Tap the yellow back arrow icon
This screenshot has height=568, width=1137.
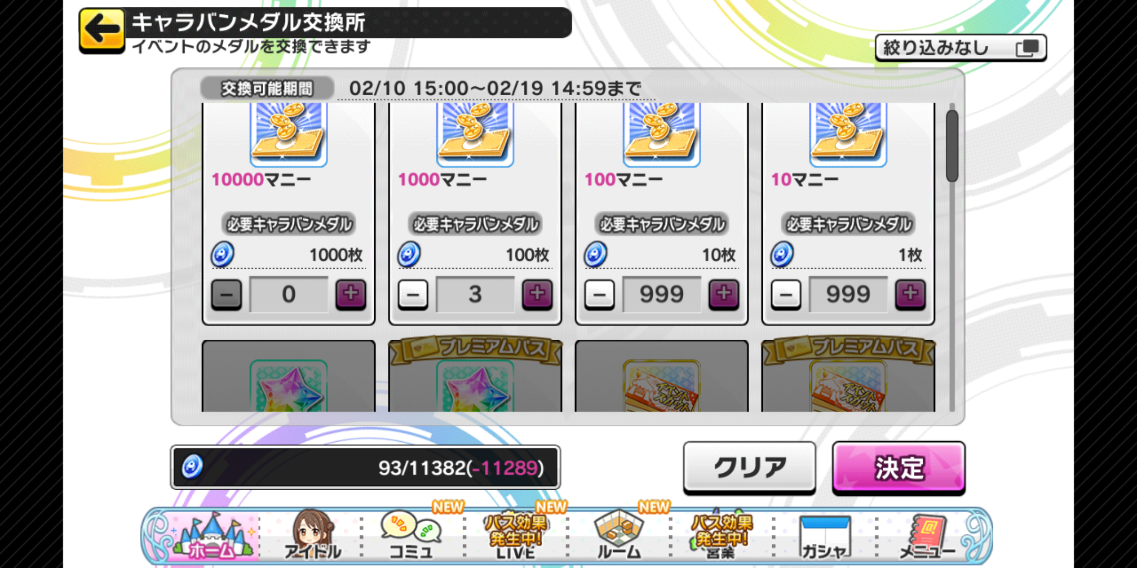pos(102,31)
